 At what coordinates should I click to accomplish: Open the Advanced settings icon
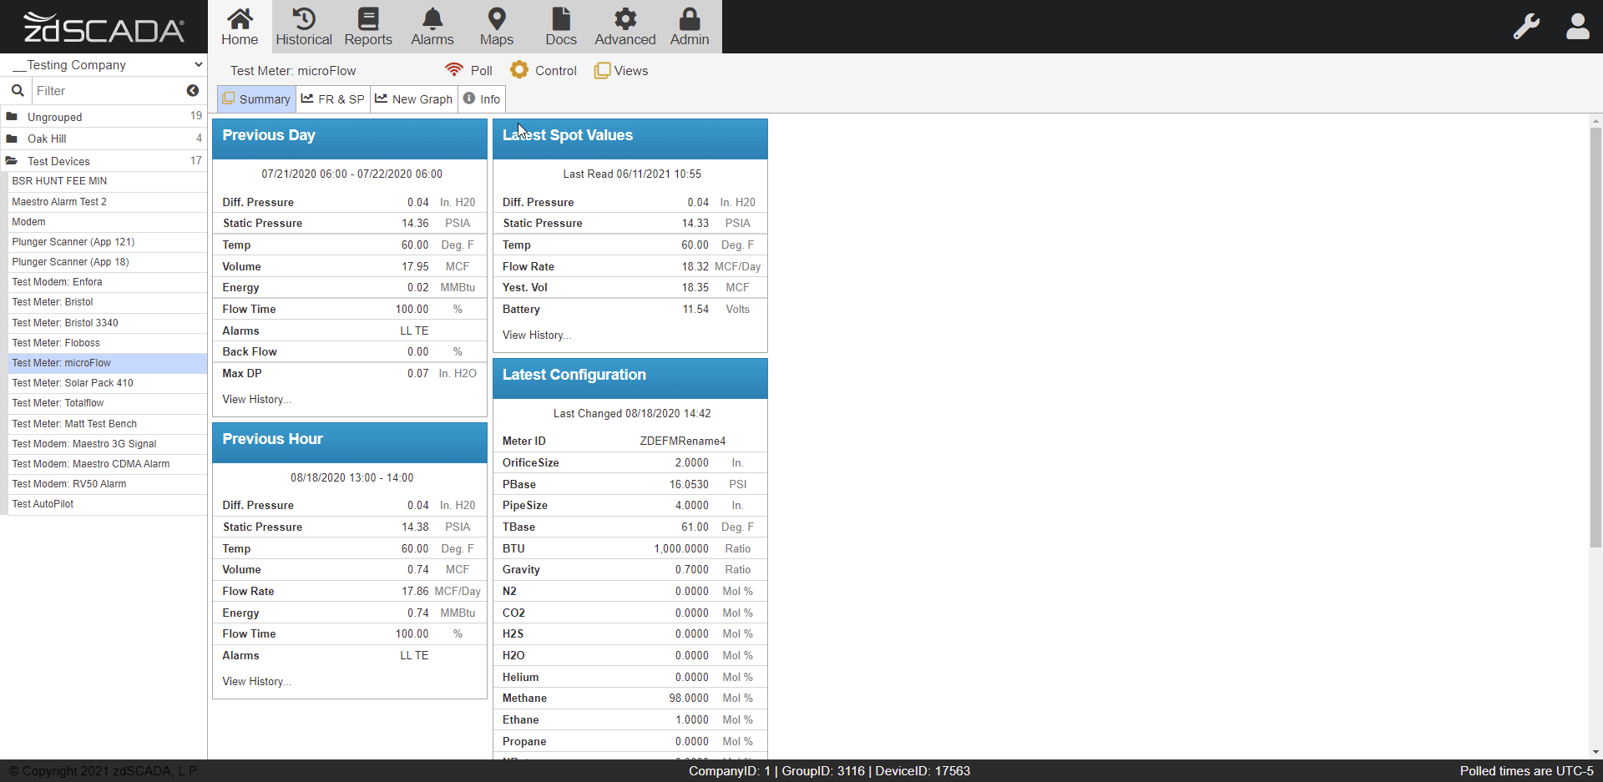[x=625, y=26]
